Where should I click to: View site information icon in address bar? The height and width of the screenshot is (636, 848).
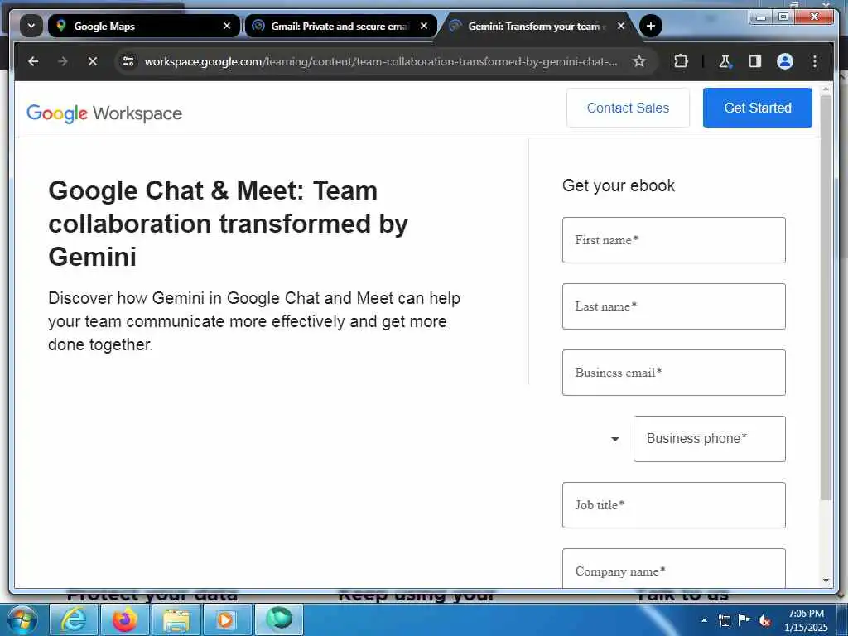coord(128,61)
